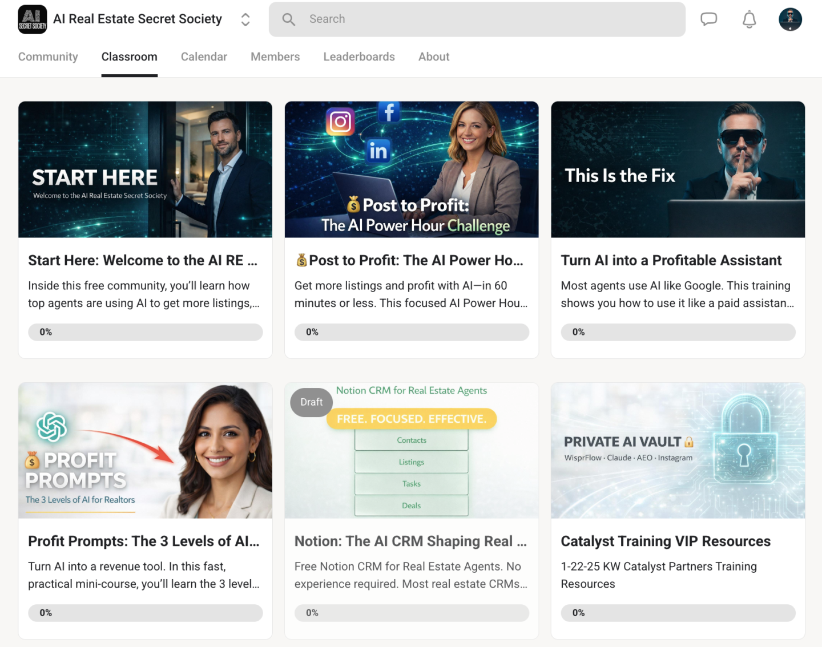Image resolution: width=822 pixels, height=647 pixels.
Task: Click the Draft badge on Notion course
Action: (311, 402)
